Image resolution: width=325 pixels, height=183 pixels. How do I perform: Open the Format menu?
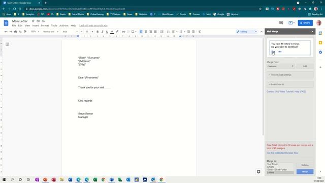(45, 25)
